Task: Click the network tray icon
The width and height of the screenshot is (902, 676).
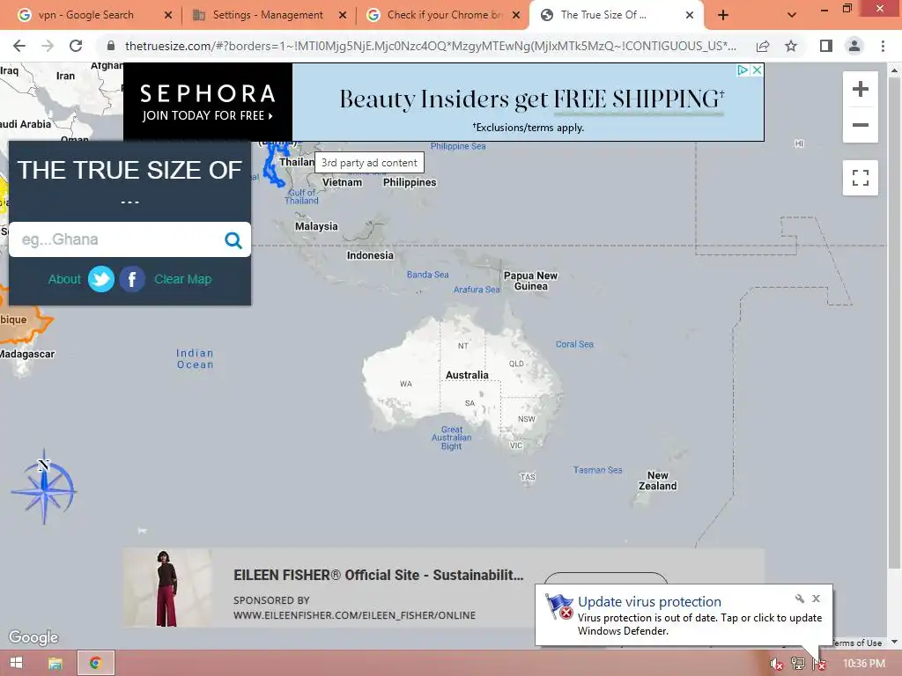Action: click(x=797, y=664)
